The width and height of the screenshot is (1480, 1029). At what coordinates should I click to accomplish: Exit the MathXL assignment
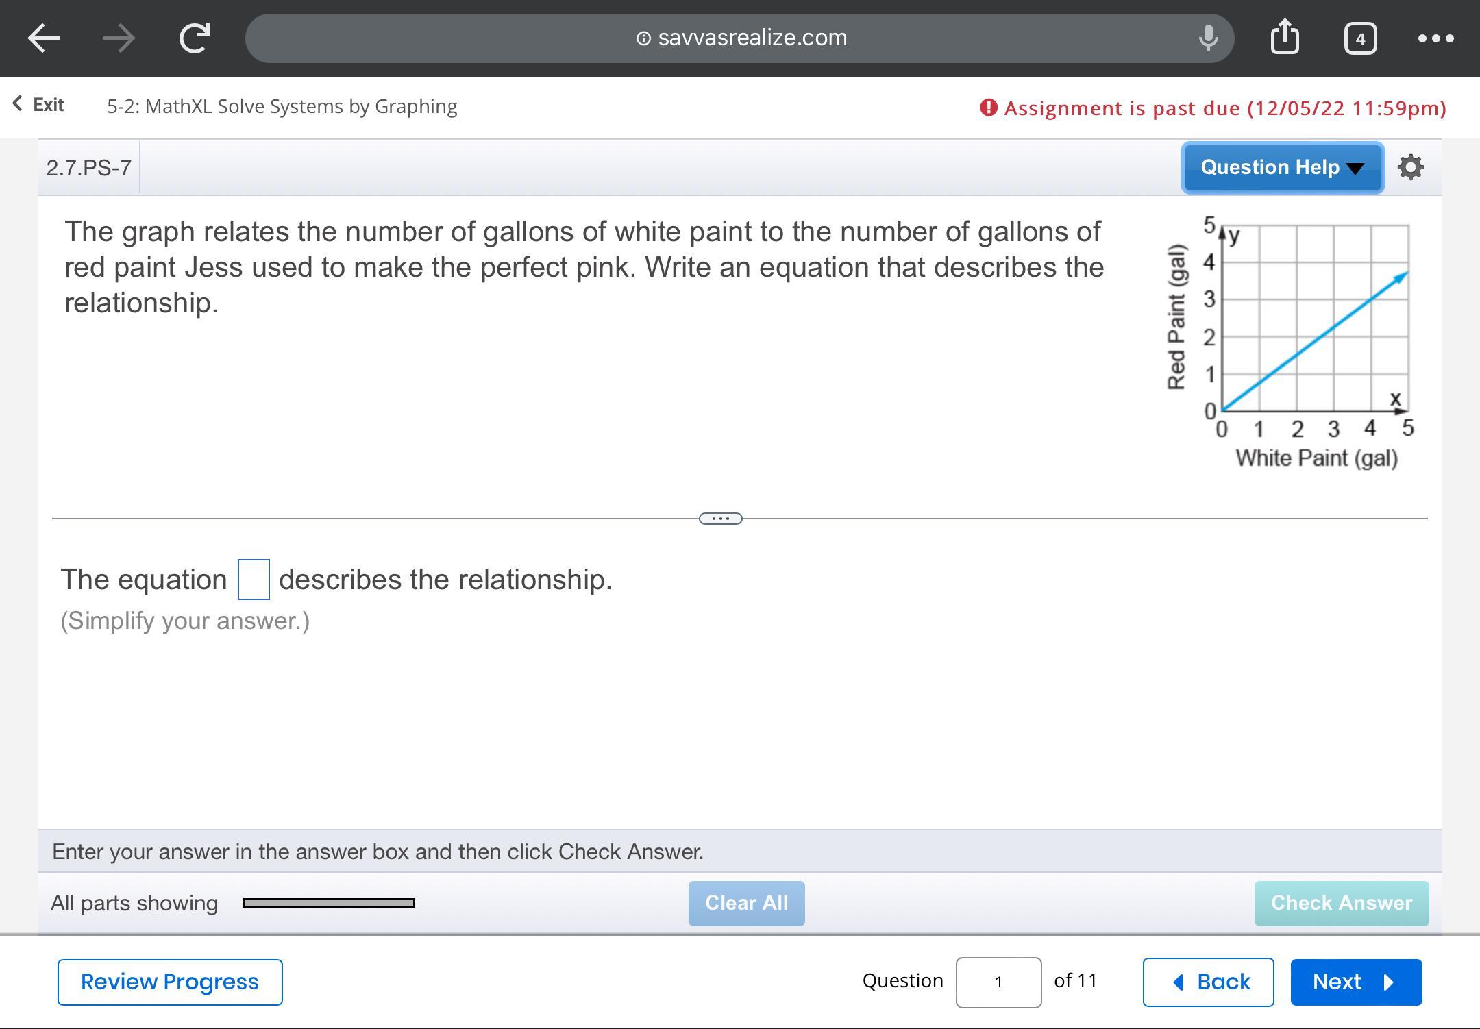pyautogui.click(x=39, y=105)
